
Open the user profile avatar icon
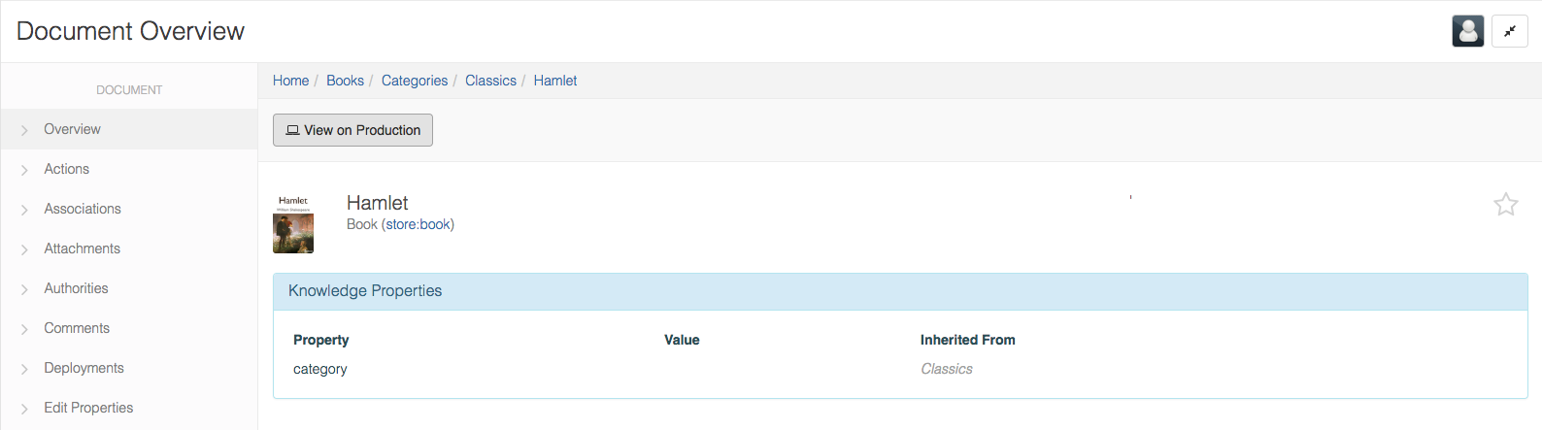1467,31
